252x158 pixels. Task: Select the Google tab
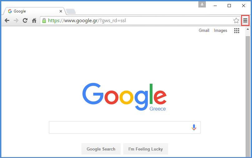tap(34, 11)
